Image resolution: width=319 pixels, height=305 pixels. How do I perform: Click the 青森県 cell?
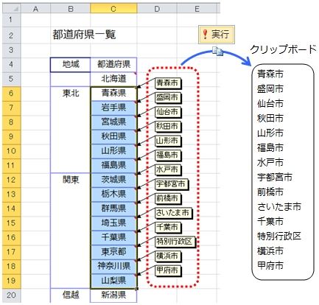[x=113, y=94]
